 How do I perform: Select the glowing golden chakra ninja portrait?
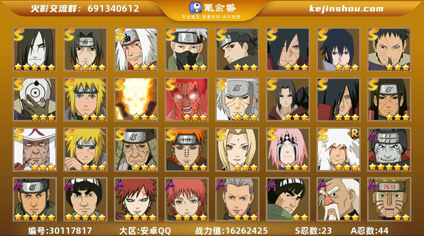pos(136,99)
